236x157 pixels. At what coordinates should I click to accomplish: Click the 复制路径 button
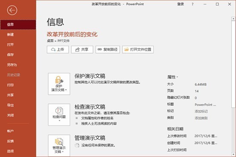108,49
